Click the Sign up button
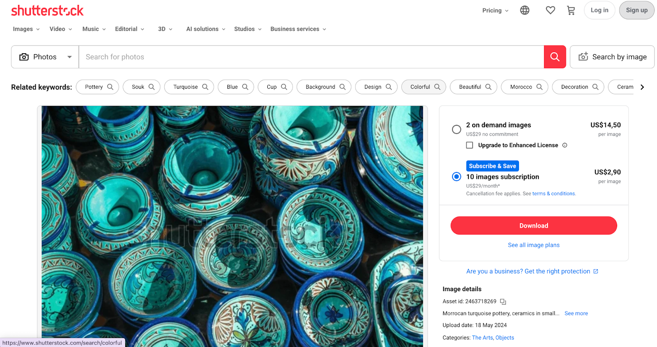Screen dimensions: 657x347 (x=636, y=10)
